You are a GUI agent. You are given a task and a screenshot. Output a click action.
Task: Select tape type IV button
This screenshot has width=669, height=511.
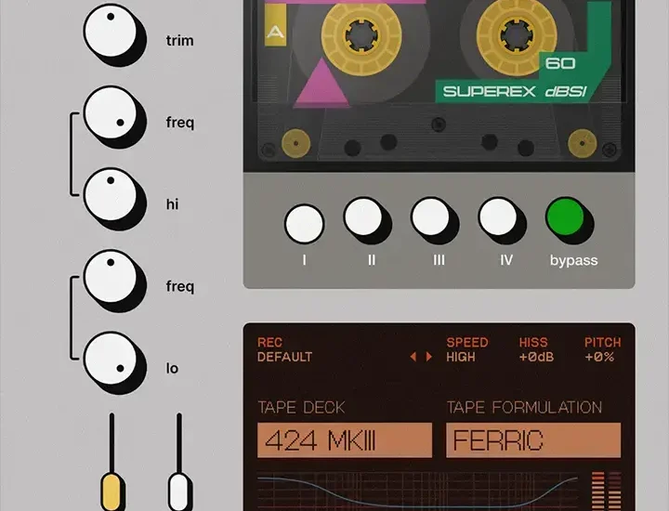pos(498,216)
